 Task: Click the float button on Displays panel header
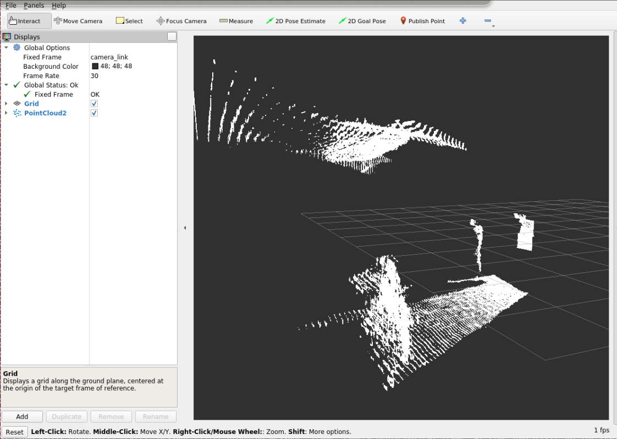pos(172,37)
